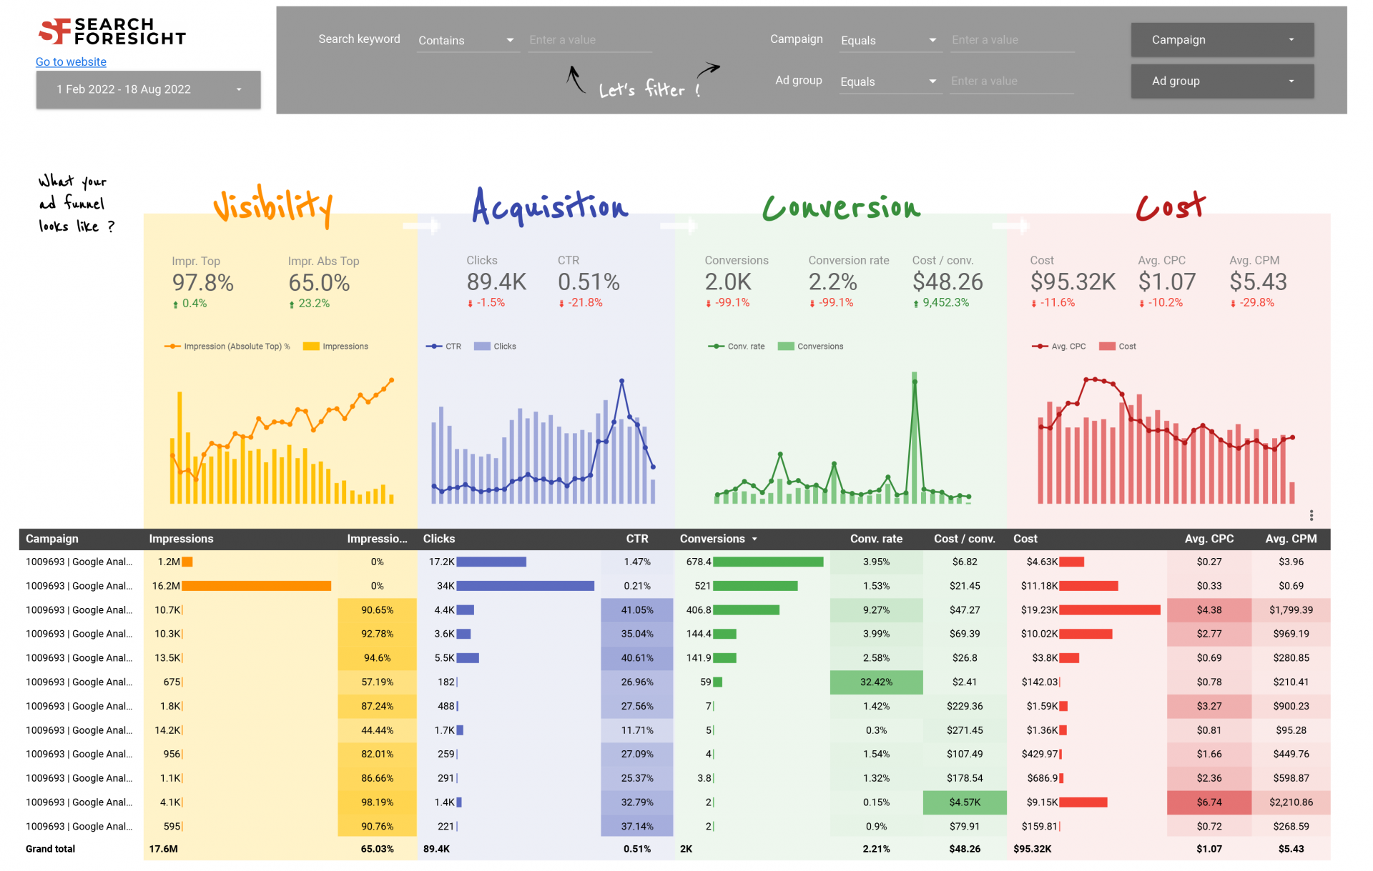Open the 1 Feb 2022 date range picker
Screen dimensions: 1373x871
click(x=148, y=89)
